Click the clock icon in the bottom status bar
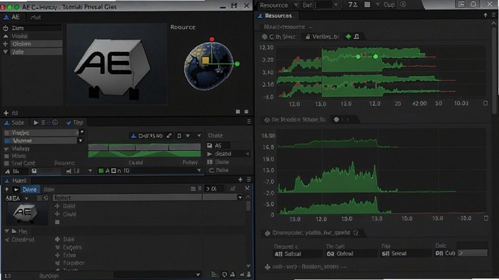Viewport: 499px width, 280px height. [225, 274]
